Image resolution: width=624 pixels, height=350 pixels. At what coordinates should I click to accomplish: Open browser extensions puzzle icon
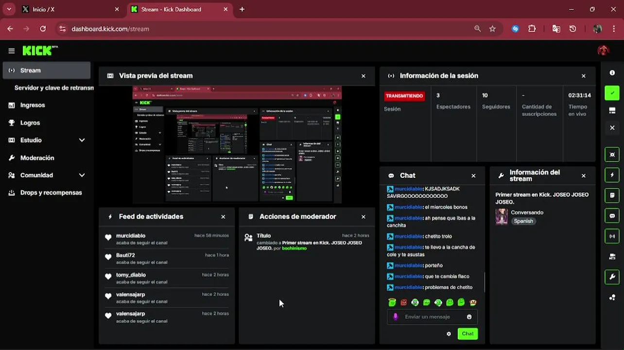tap(532, 29)
